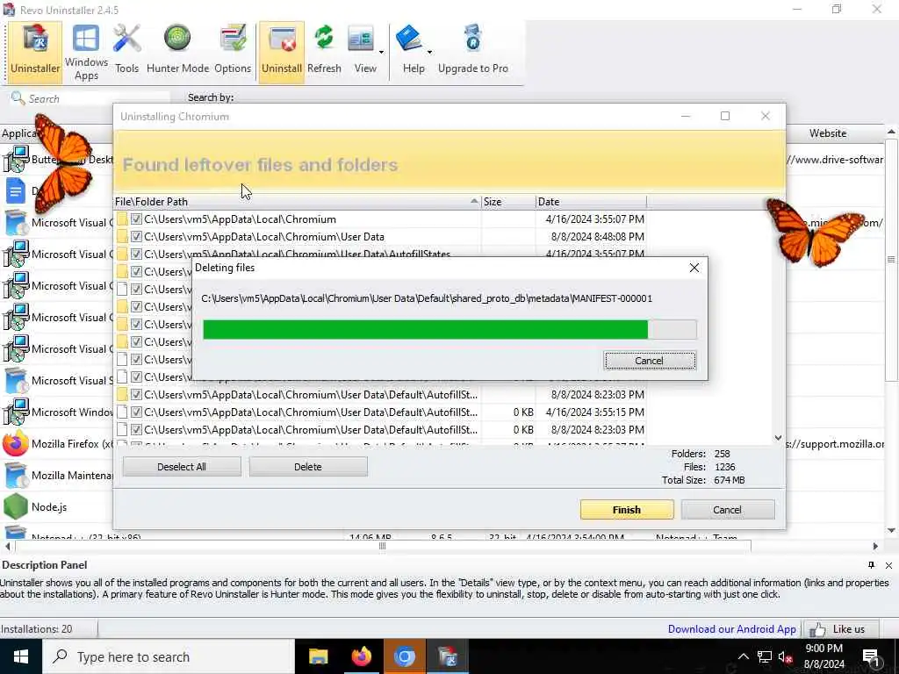Open the Help book icon
Viewport: 899px width, 674px height.
409,50
